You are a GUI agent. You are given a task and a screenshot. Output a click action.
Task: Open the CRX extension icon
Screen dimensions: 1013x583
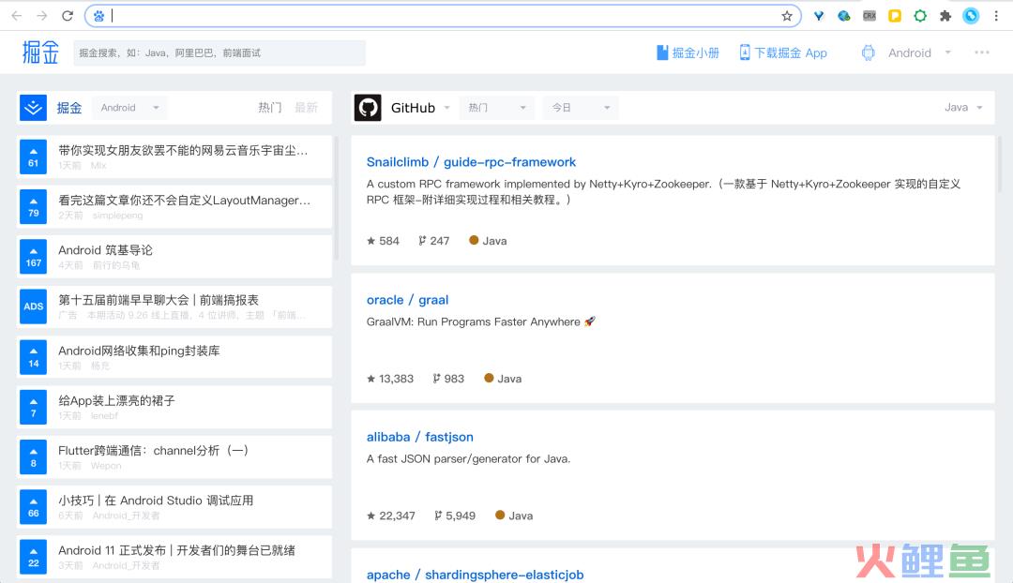(x=869, y=16)
